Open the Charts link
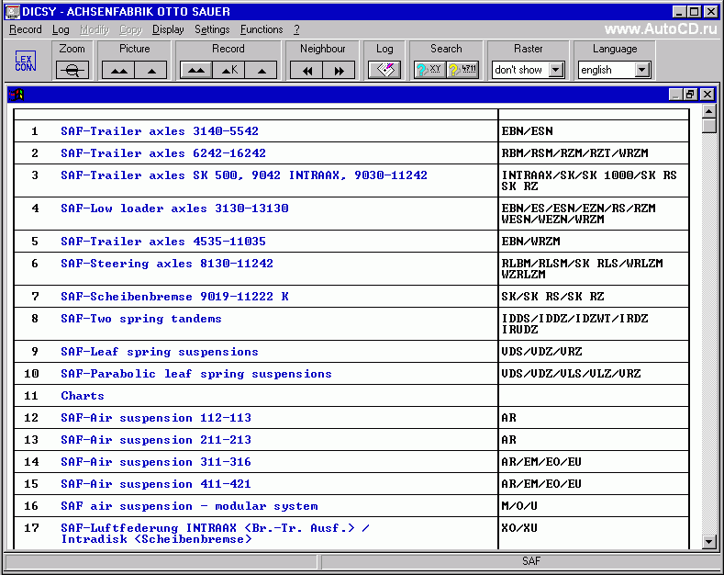This screenshot has width=724, height=575. pyautogui.click(x=83, y=396)
